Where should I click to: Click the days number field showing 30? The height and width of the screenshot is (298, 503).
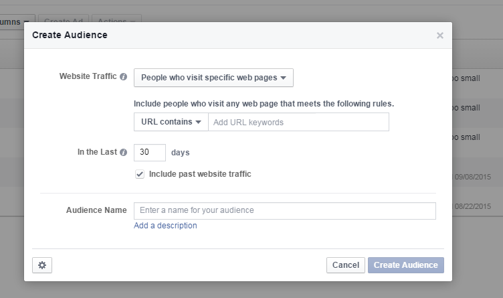tap(150, 153)
